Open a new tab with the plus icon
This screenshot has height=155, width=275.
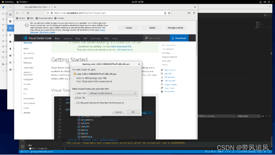point(55,7)
